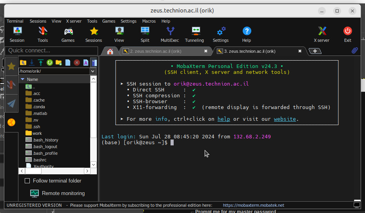Open the remote path dropdown arrow
The width and height of the screenshot is (365, 213).
coord(93,71)
